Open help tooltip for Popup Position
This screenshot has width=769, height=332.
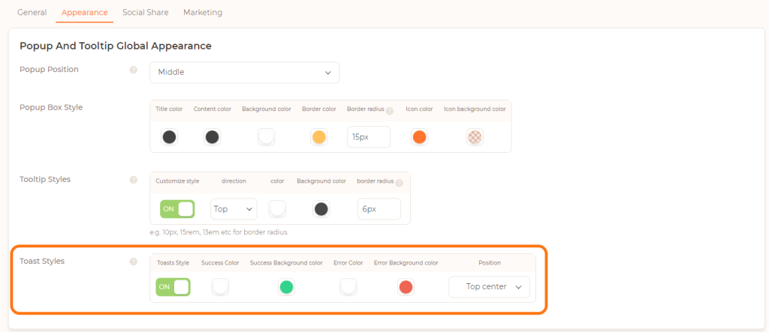[x=133, y=70]
